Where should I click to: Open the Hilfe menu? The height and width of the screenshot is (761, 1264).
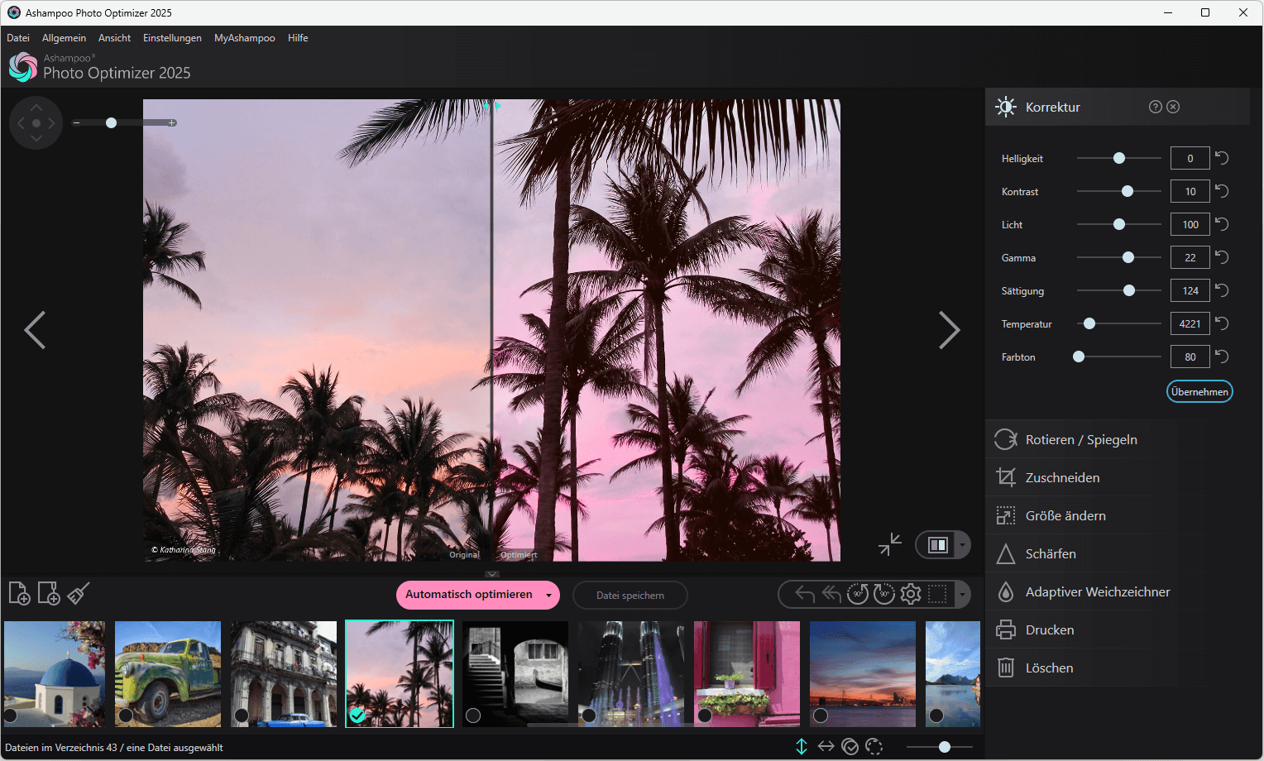tap(298, 37)
